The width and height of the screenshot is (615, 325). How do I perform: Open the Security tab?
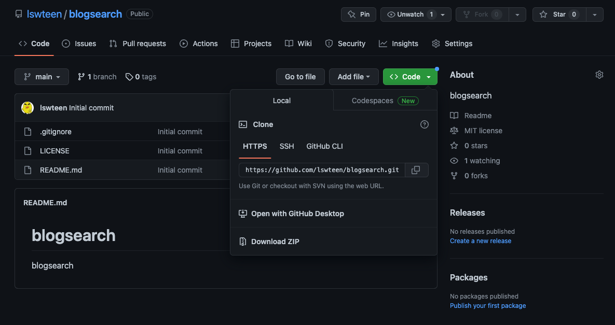click(x=345, y=44)
